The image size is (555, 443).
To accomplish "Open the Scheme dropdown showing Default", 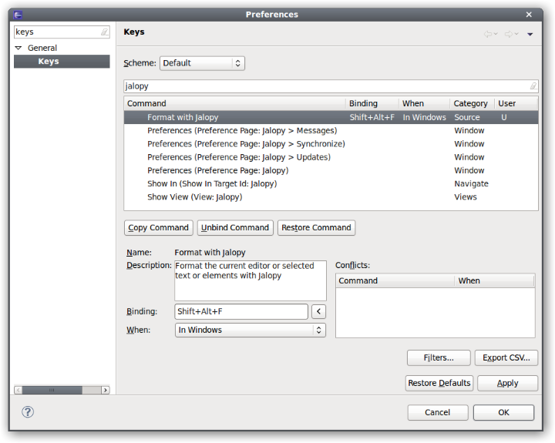I will click(202, 63).
